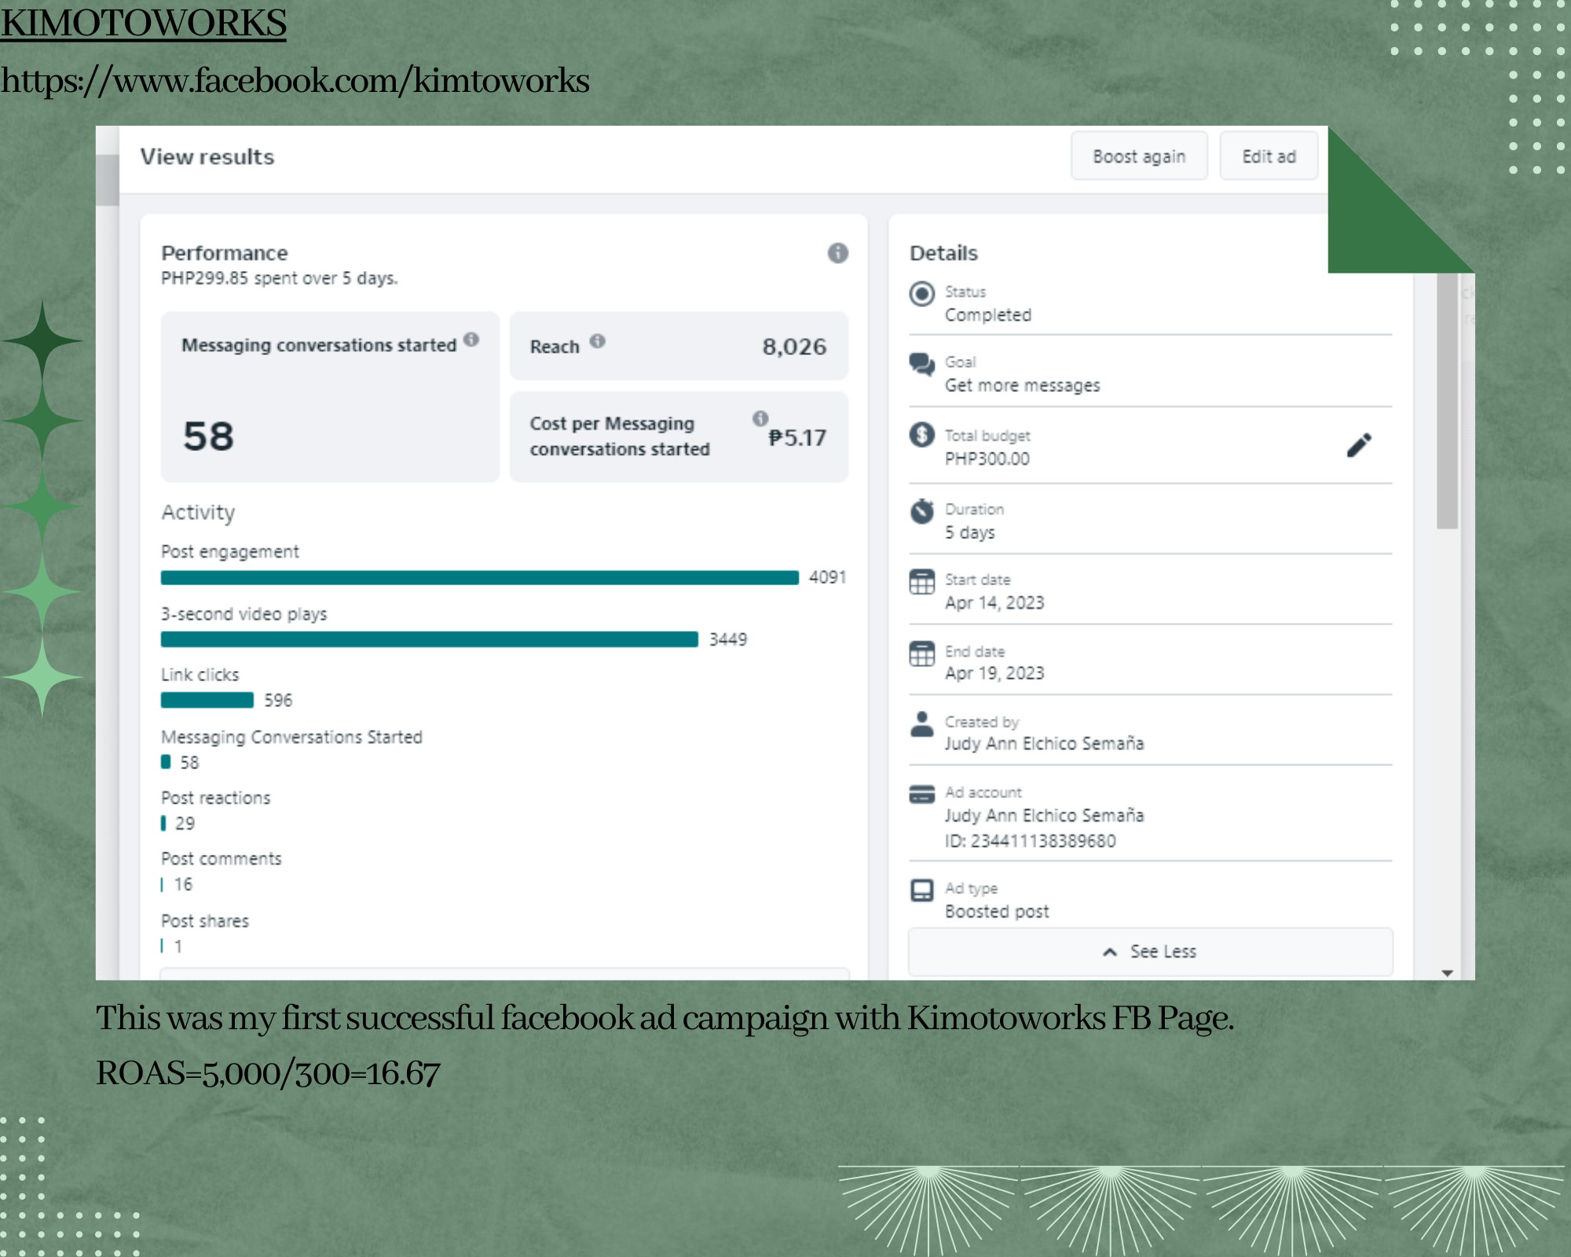Click the Reach value 8,026
Screen dimensions: 1571x1257
(x=794, y=346)
